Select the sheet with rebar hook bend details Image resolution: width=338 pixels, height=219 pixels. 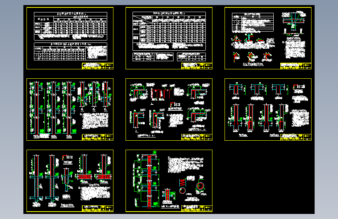point(268,38)
